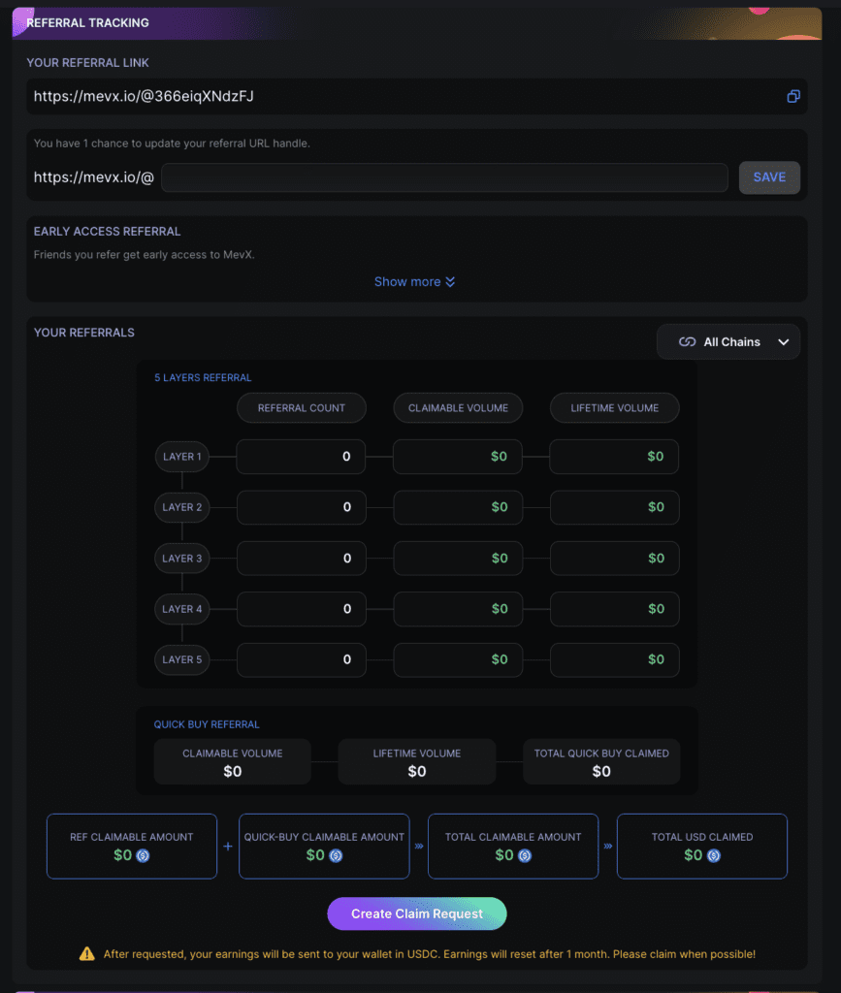
Task: Click the Layer 5 label
Action: (181, 659)
